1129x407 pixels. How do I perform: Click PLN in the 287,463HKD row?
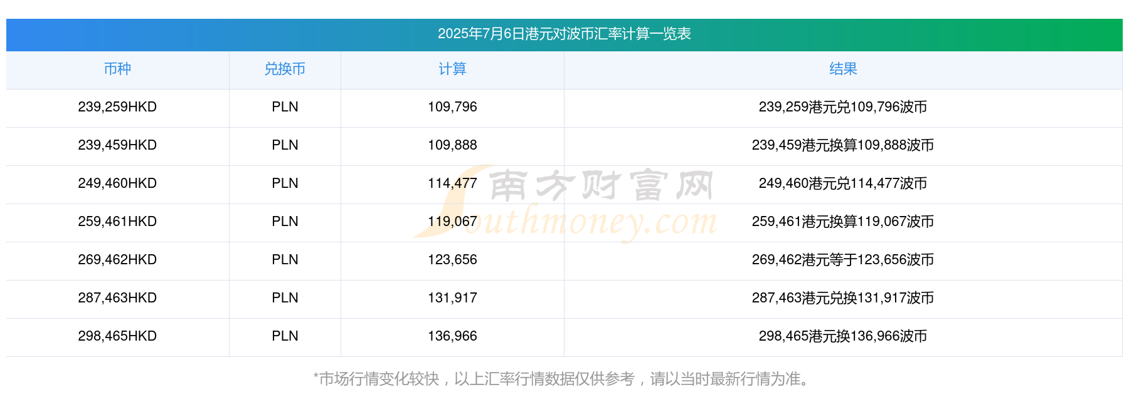click(285, 298)
